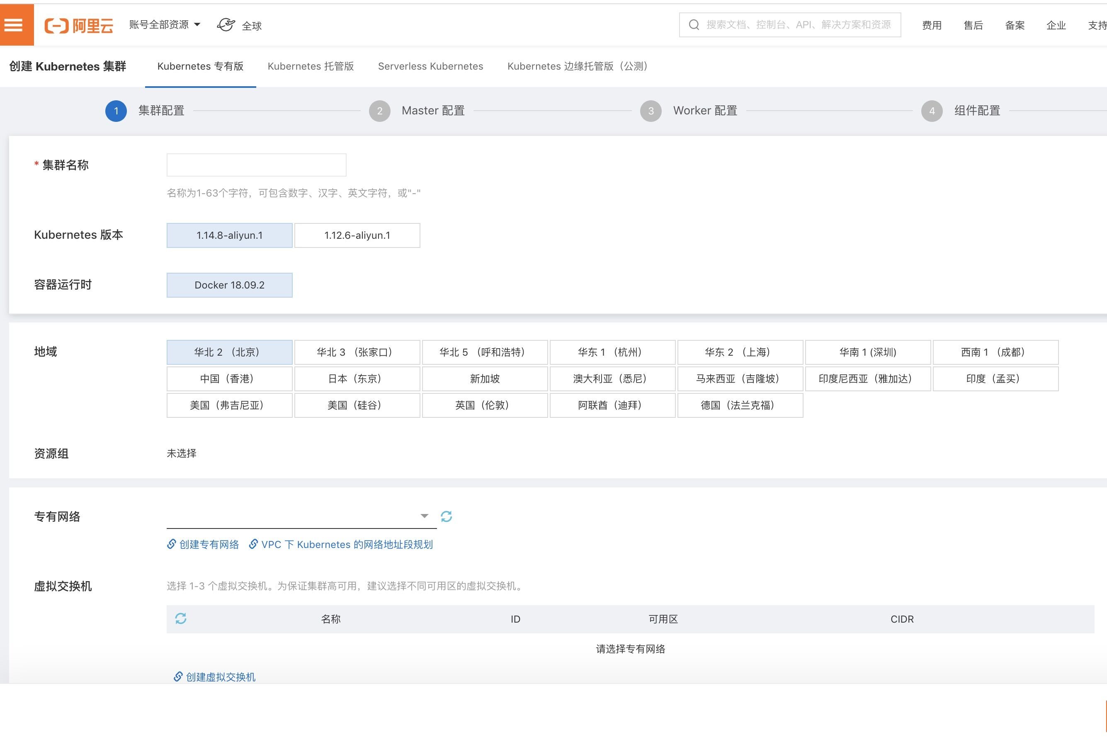
Task: Click the search magnifier icon
Action: pos(694,25)
